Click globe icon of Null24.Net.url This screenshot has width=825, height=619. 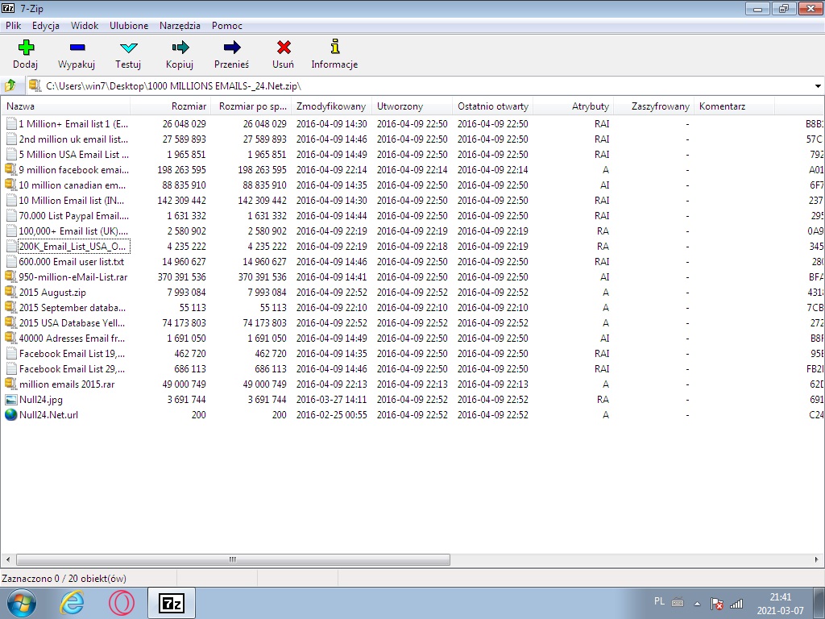point(11,415)
